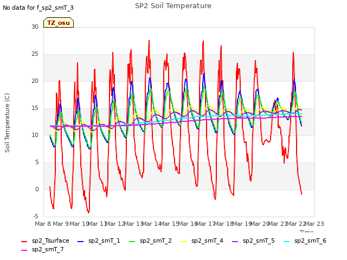Click the 30 y-axis tick label
The height and width of the screenshot is (260, 347).
click(x=35, y=27)
